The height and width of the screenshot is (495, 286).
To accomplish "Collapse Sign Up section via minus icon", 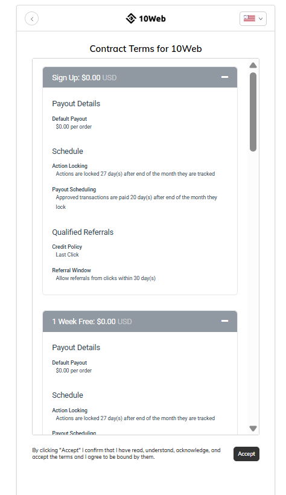I will click(x=225, y=77).
